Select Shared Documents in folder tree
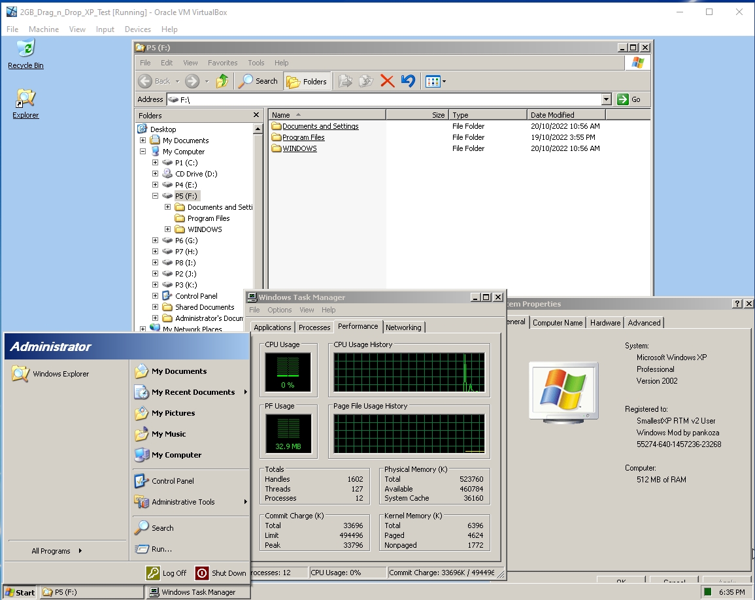This screenshot has height=600, width=755. [x=205, y=307]
